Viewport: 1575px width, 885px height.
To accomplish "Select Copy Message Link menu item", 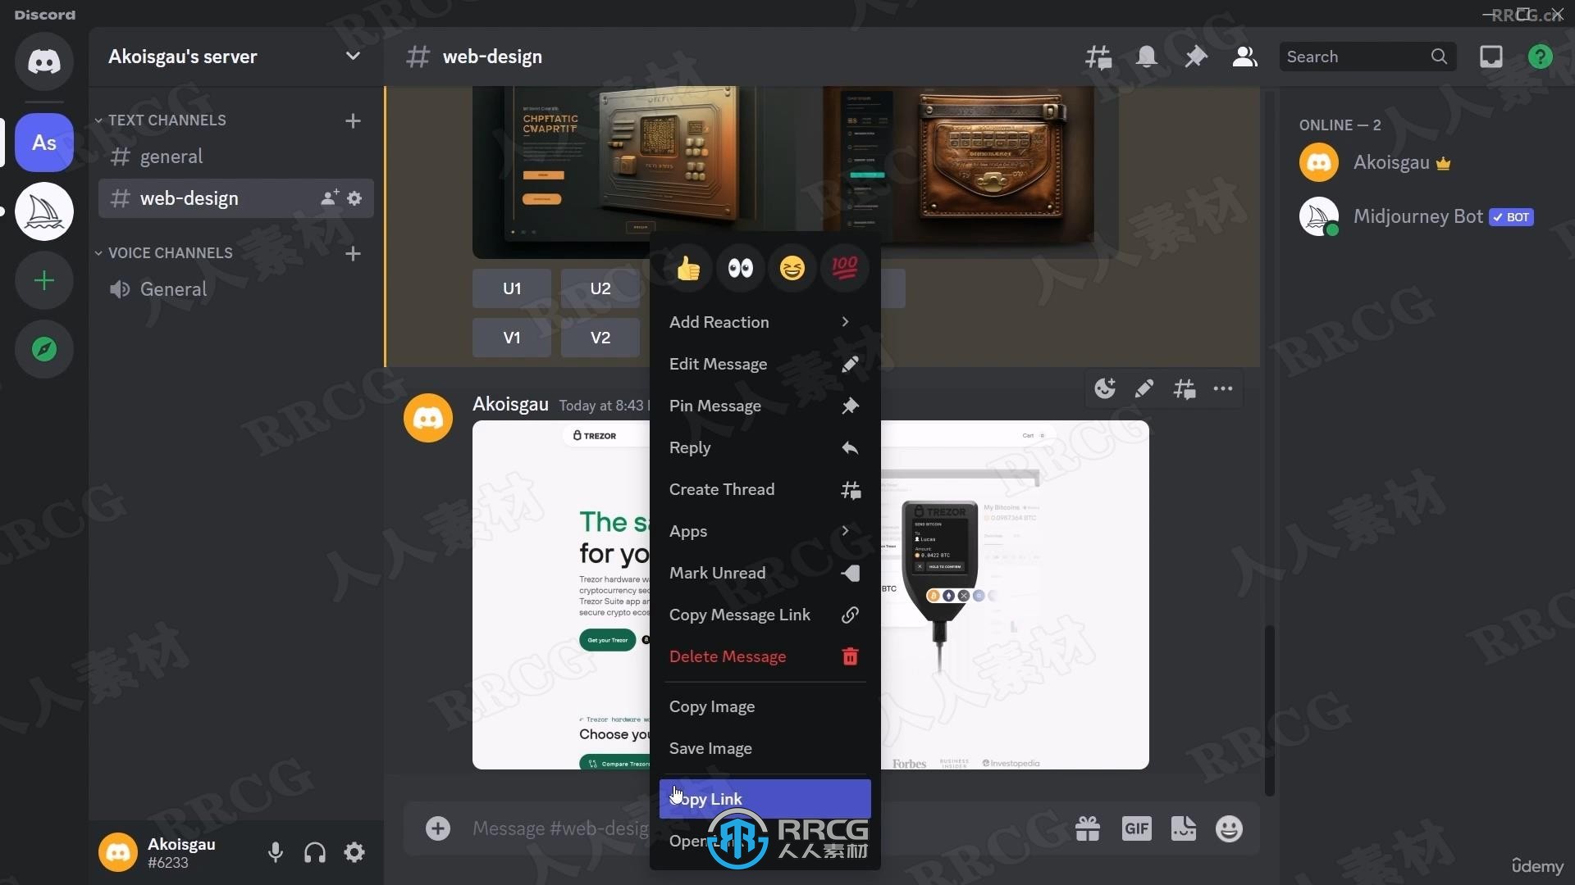I will pos(765,615).
